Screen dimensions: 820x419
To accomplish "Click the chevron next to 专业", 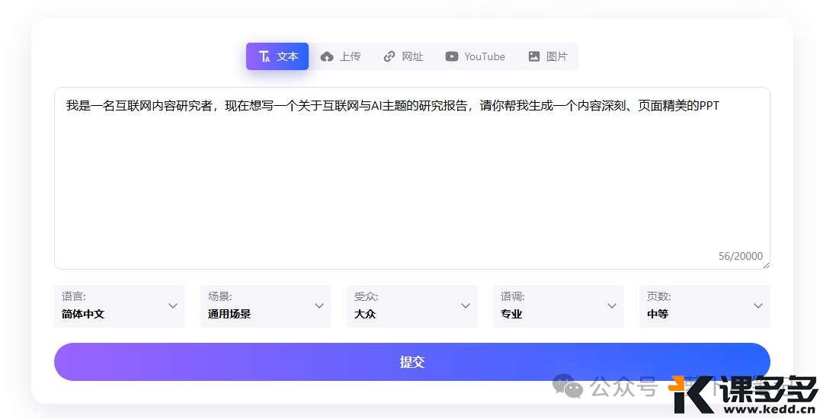I will (612, 306).
